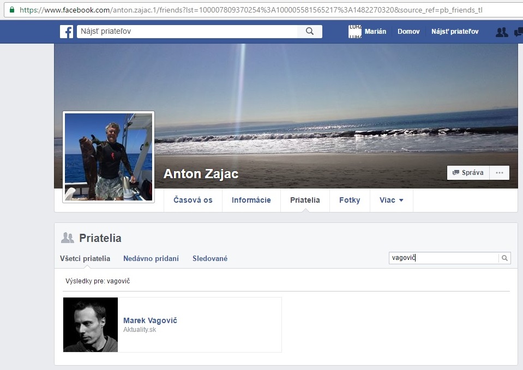This screenshot has width=523, height=370.
Task: Click the Facebook home logo
Action: point(66,31)
